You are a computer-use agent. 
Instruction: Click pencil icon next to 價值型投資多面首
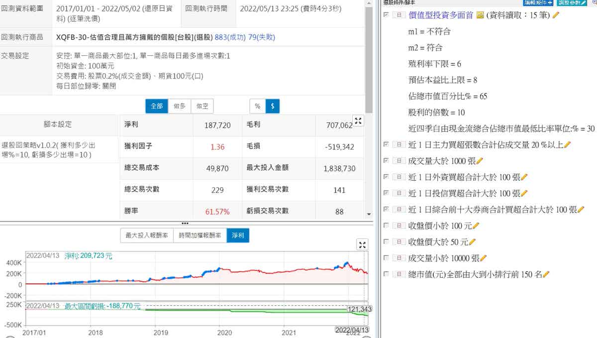pos(556,15)
